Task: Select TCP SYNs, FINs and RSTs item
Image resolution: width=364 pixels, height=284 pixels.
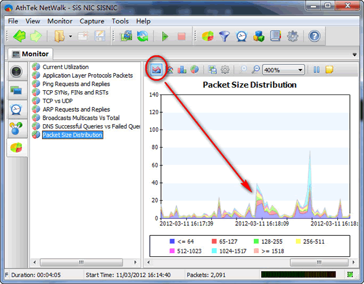Action: [x=76, y=93]
